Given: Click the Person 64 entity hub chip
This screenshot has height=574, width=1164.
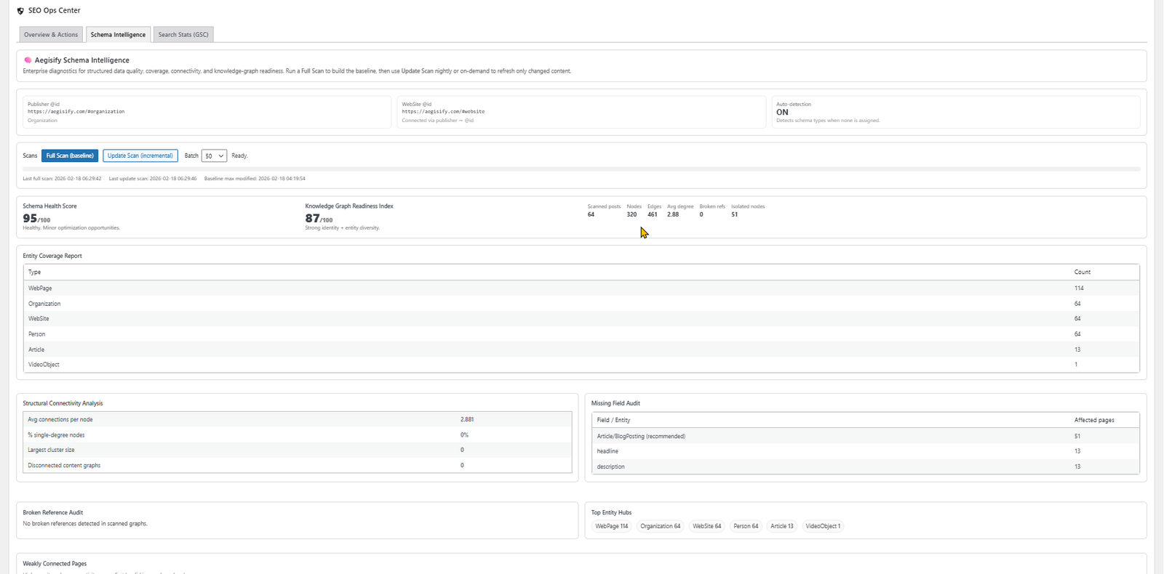Looking at the screenshot, I should coord(746,526).
